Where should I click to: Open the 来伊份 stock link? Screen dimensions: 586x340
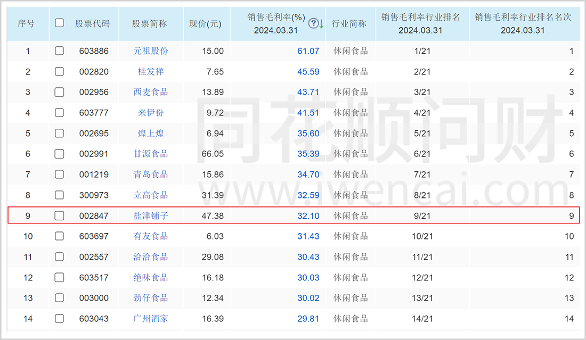151,112
